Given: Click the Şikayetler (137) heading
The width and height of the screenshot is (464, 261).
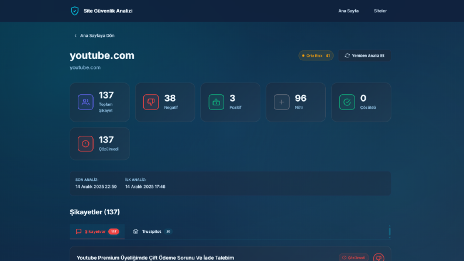Looking at the screenshot, I should [x=95, y=212].
